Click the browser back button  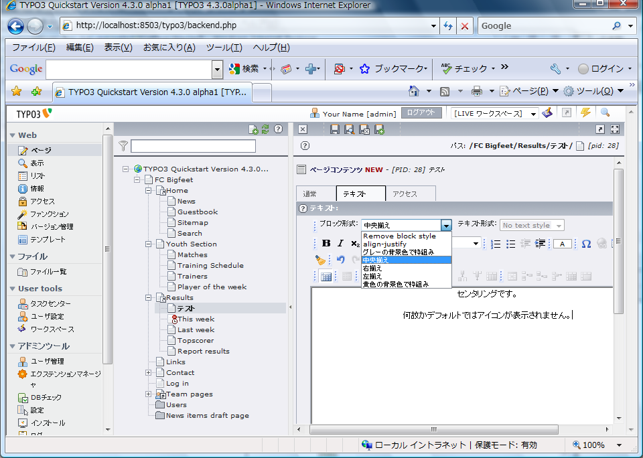(x=16, y=27)
